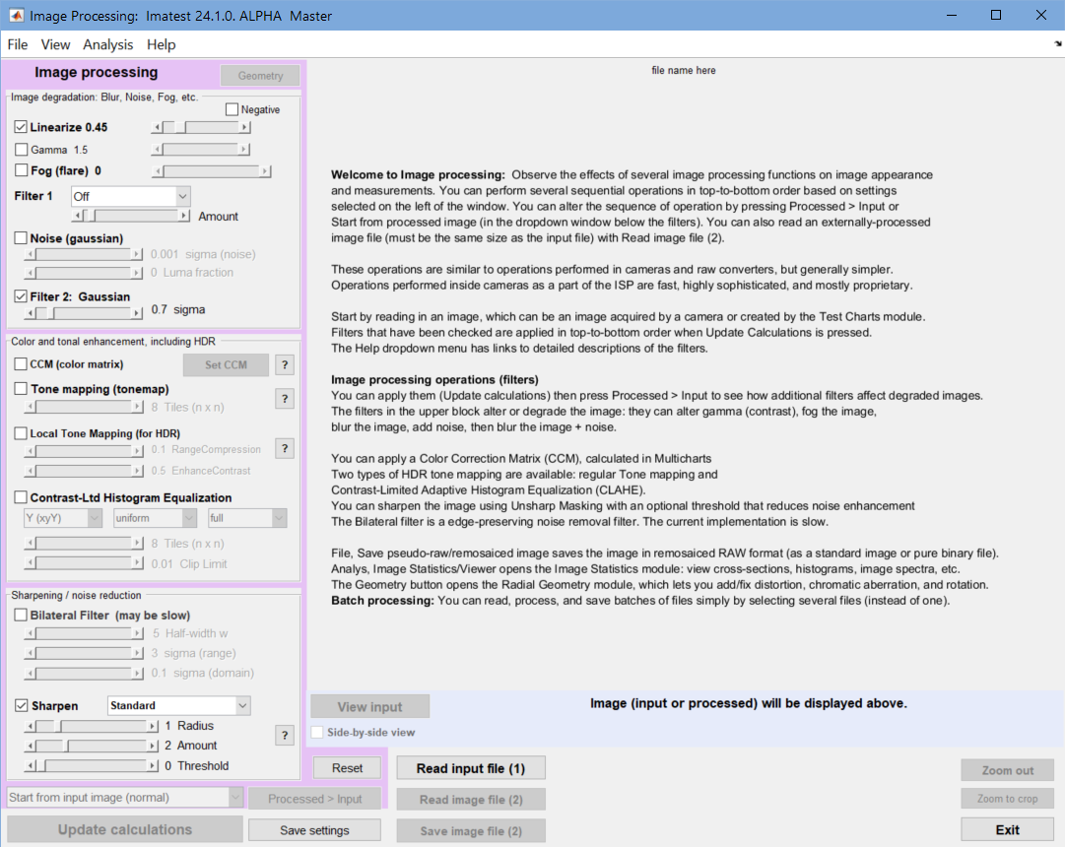This screenshot has width=1065, height=847.
Task: Enable the Noise (gaussian) checkbox
Action: click(21, 237)
